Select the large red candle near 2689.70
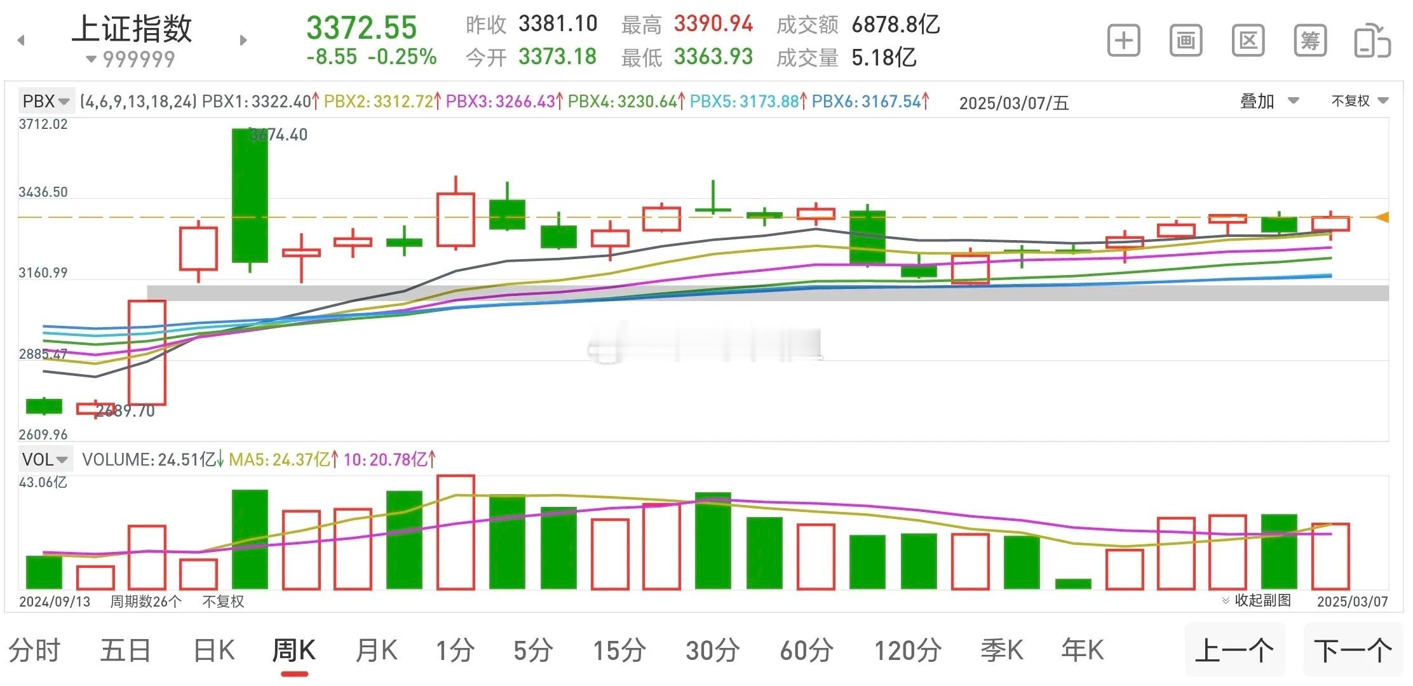1413x686 pixels. [x=147, y=353]
